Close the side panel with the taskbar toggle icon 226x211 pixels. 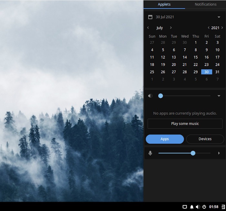pos(223,207)
